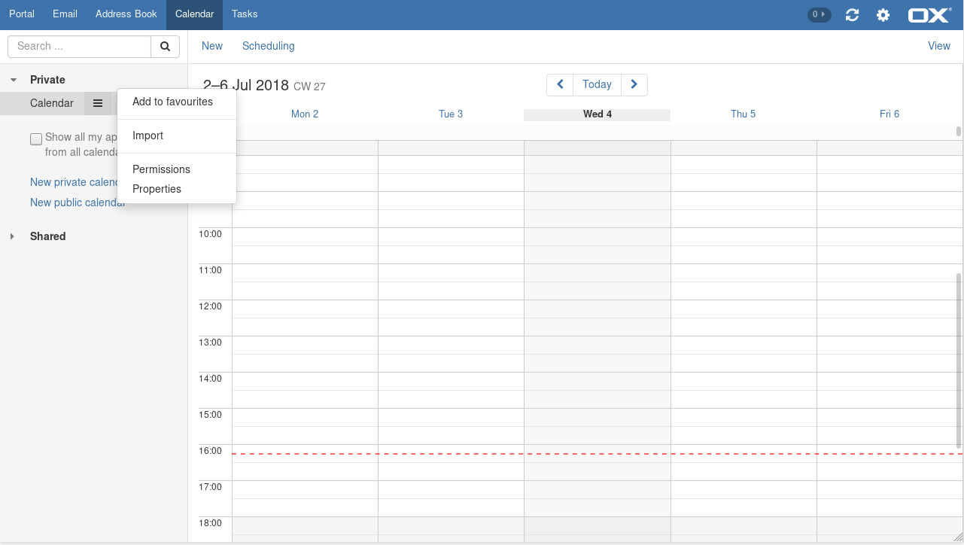This screenshot has height=545, width=964.
Task: Open the notifications counter badge
Action: 819,14
